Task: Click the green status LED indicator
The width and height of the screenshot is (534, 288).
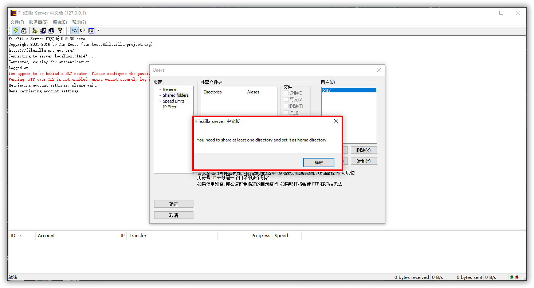Action: coord(512,277)
